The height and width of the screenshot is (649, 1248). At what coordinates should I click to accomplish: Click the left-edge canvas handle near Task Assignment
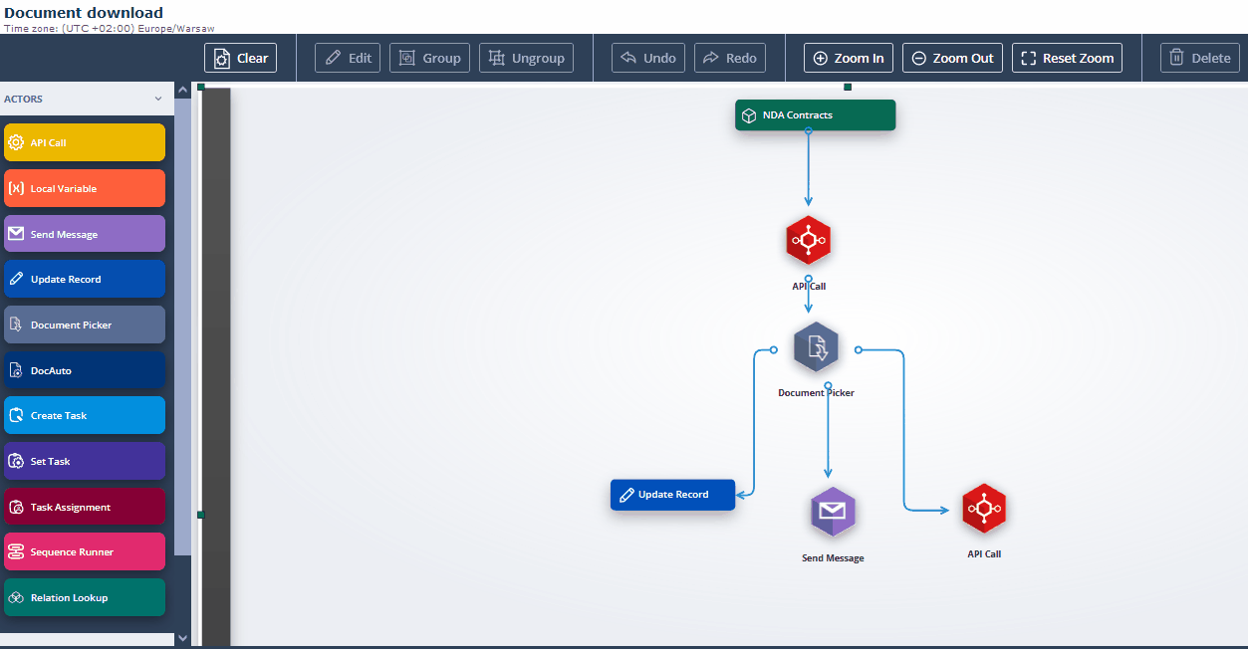201,515
